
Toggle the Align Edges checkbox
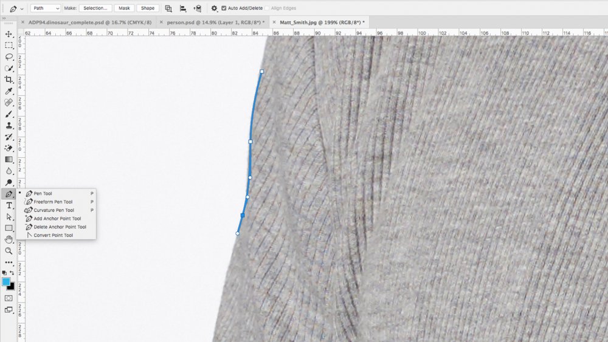(x=267, y=8)
